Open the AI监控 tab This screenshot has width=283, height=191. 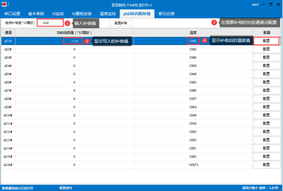[58, 14]
